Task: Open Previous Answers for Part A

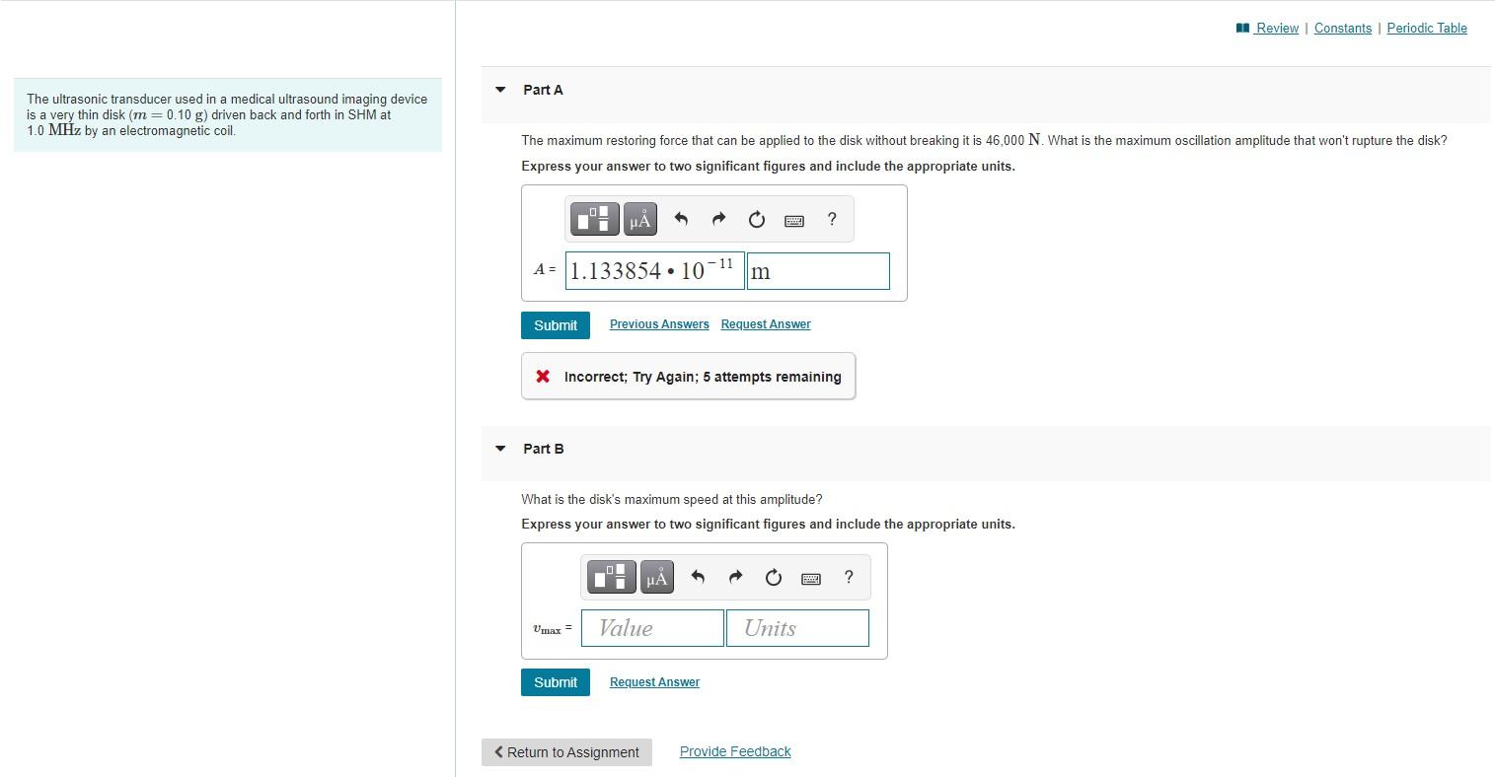Action: (x=658, y=323)
